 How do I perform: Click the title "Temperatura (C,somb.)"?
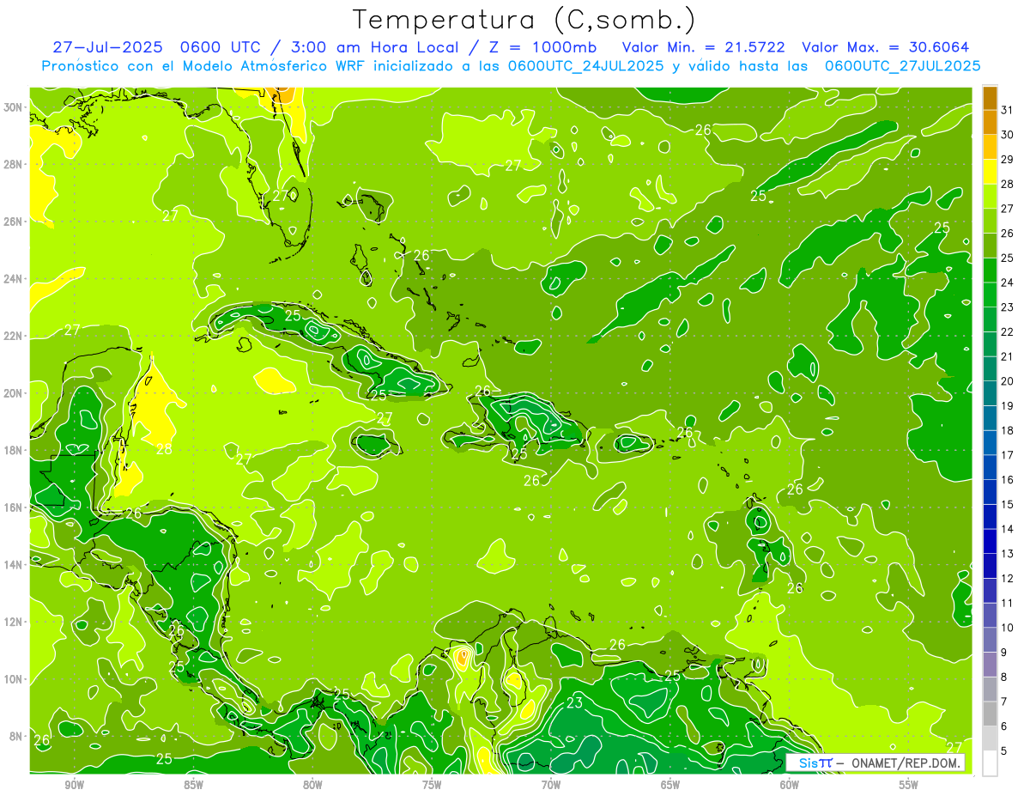point(524,20)
